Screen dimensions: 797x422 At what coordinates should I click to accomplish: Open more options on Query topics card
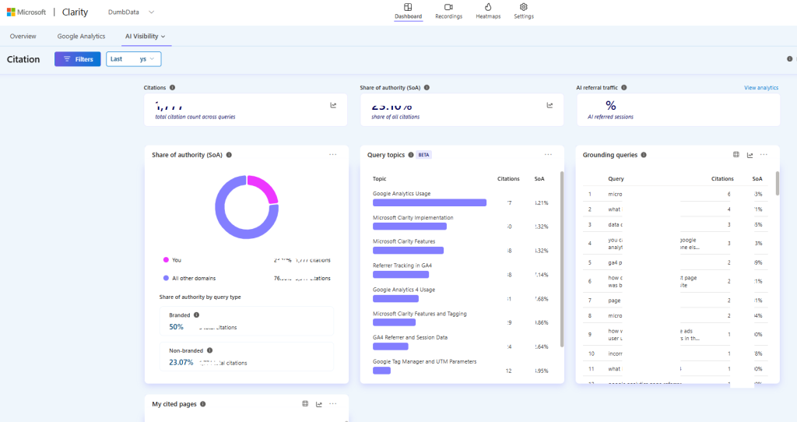(x=548, y=155)
